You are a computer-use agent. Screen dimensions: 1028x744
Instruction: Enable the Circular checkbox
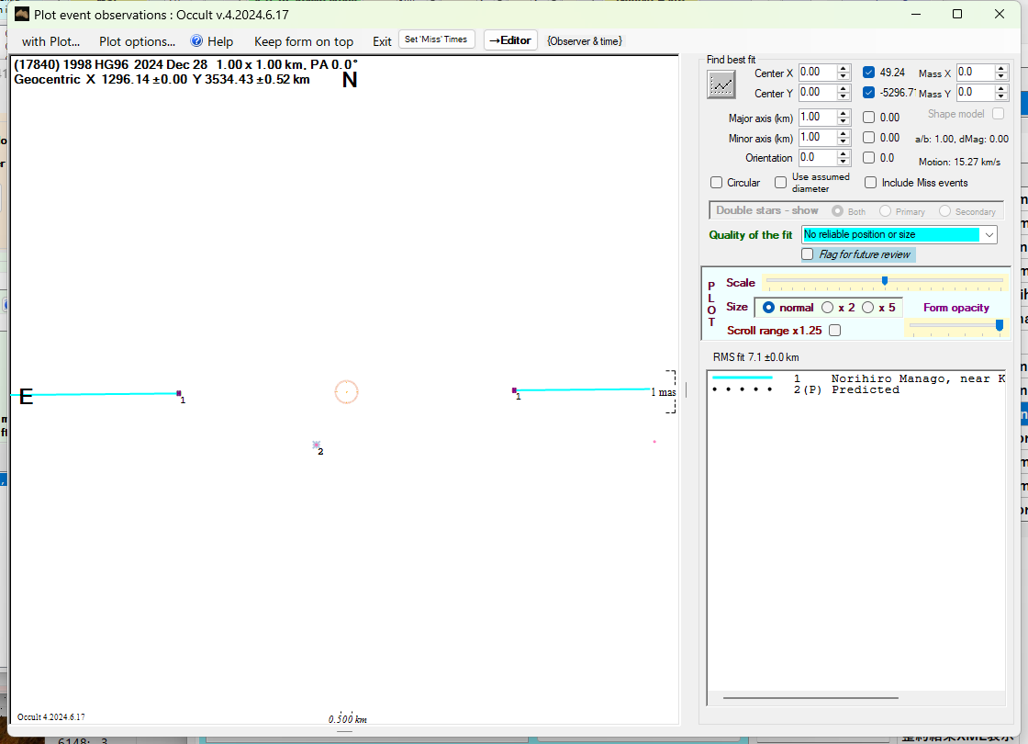pyautogui.click(x=717, y=183)
